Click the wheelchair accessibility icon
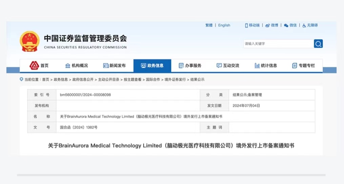Screen dimensions: 344x184 304,25
